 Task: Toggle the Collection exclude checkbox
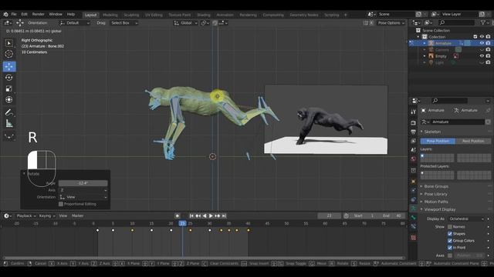475,37
